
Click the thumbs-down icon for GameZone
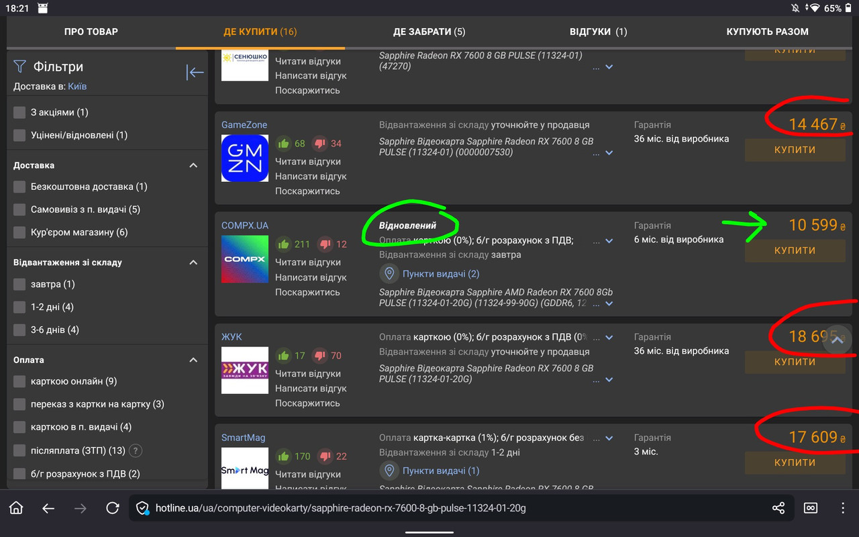pyautogui.click(x=320, y=143)
